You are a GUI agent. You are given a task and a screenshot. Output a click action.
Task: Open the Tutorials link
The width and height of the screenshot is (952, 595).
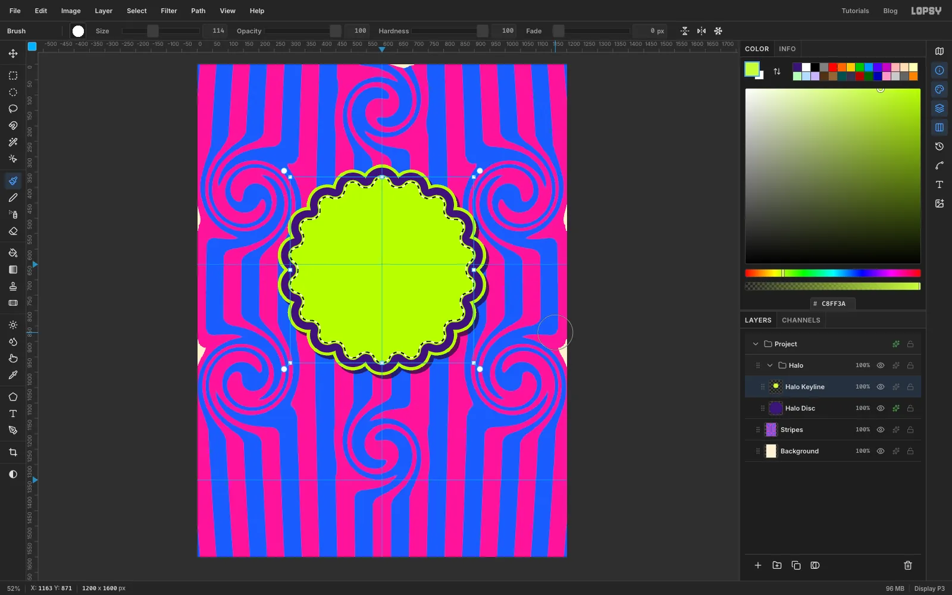click(x=855, y=11)
